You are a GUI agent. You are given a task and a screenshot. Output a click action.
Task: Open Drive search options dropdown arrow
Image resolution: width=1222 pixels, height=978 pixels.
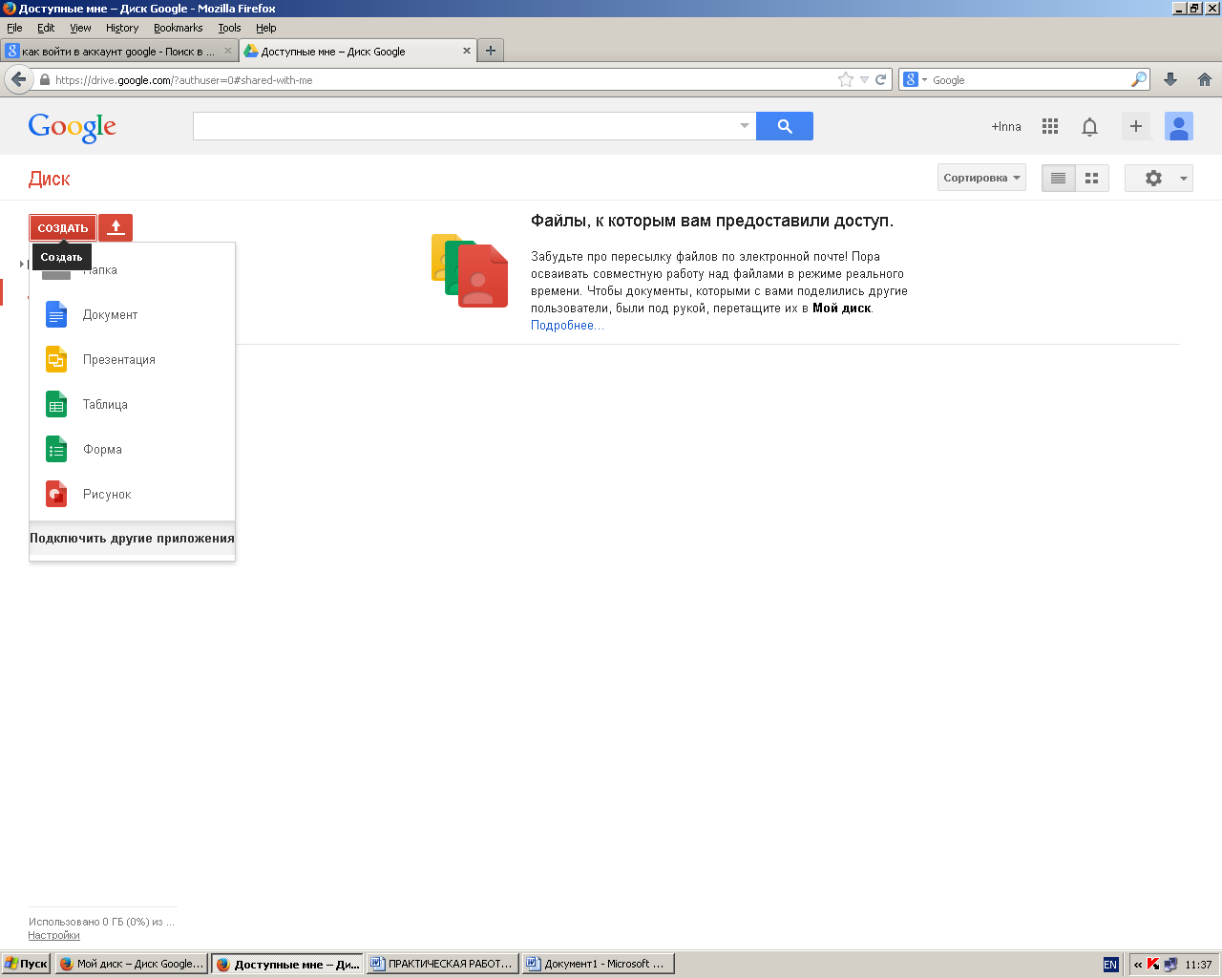point(745,126)
